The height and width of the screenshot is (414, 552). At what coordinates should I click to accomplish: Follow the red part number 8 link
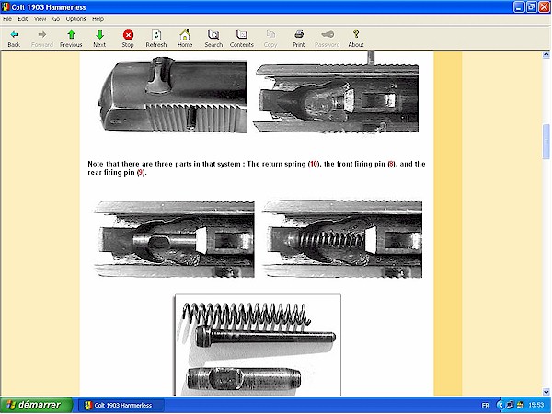click(391, 164)
